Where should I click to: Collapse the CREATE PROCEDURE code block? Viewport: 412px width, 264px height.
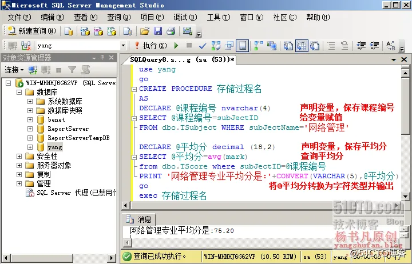click(134, 89)
